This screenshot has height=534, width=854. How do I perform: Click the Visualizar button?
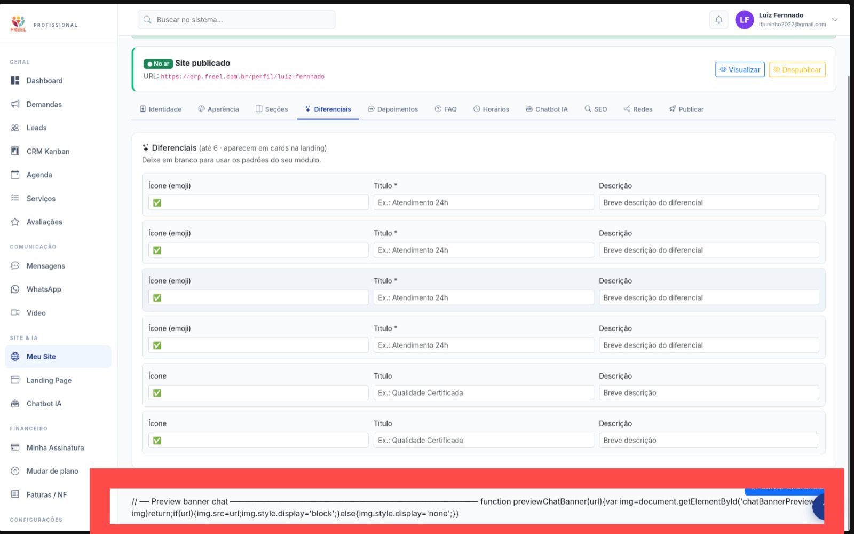pyautogui.click(x=740, y=69)
